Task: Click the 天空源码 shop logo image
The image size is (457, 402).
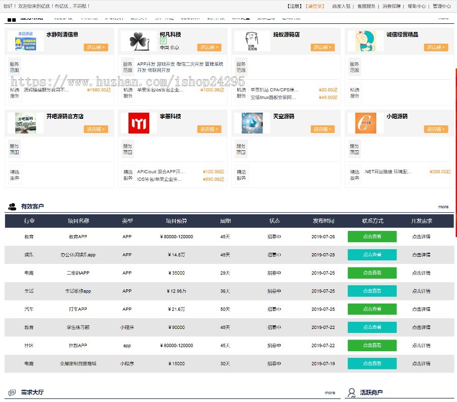Action: coord(251,123)
